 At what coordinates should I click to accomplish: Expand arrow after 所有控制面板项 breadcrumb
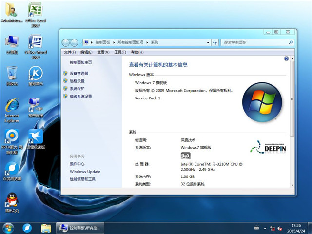click(x=147, y=42)
